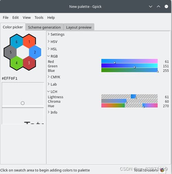The width and height of the screenshot is (172, 174).
Task: Expand the Info section
Action: point(52,112)
